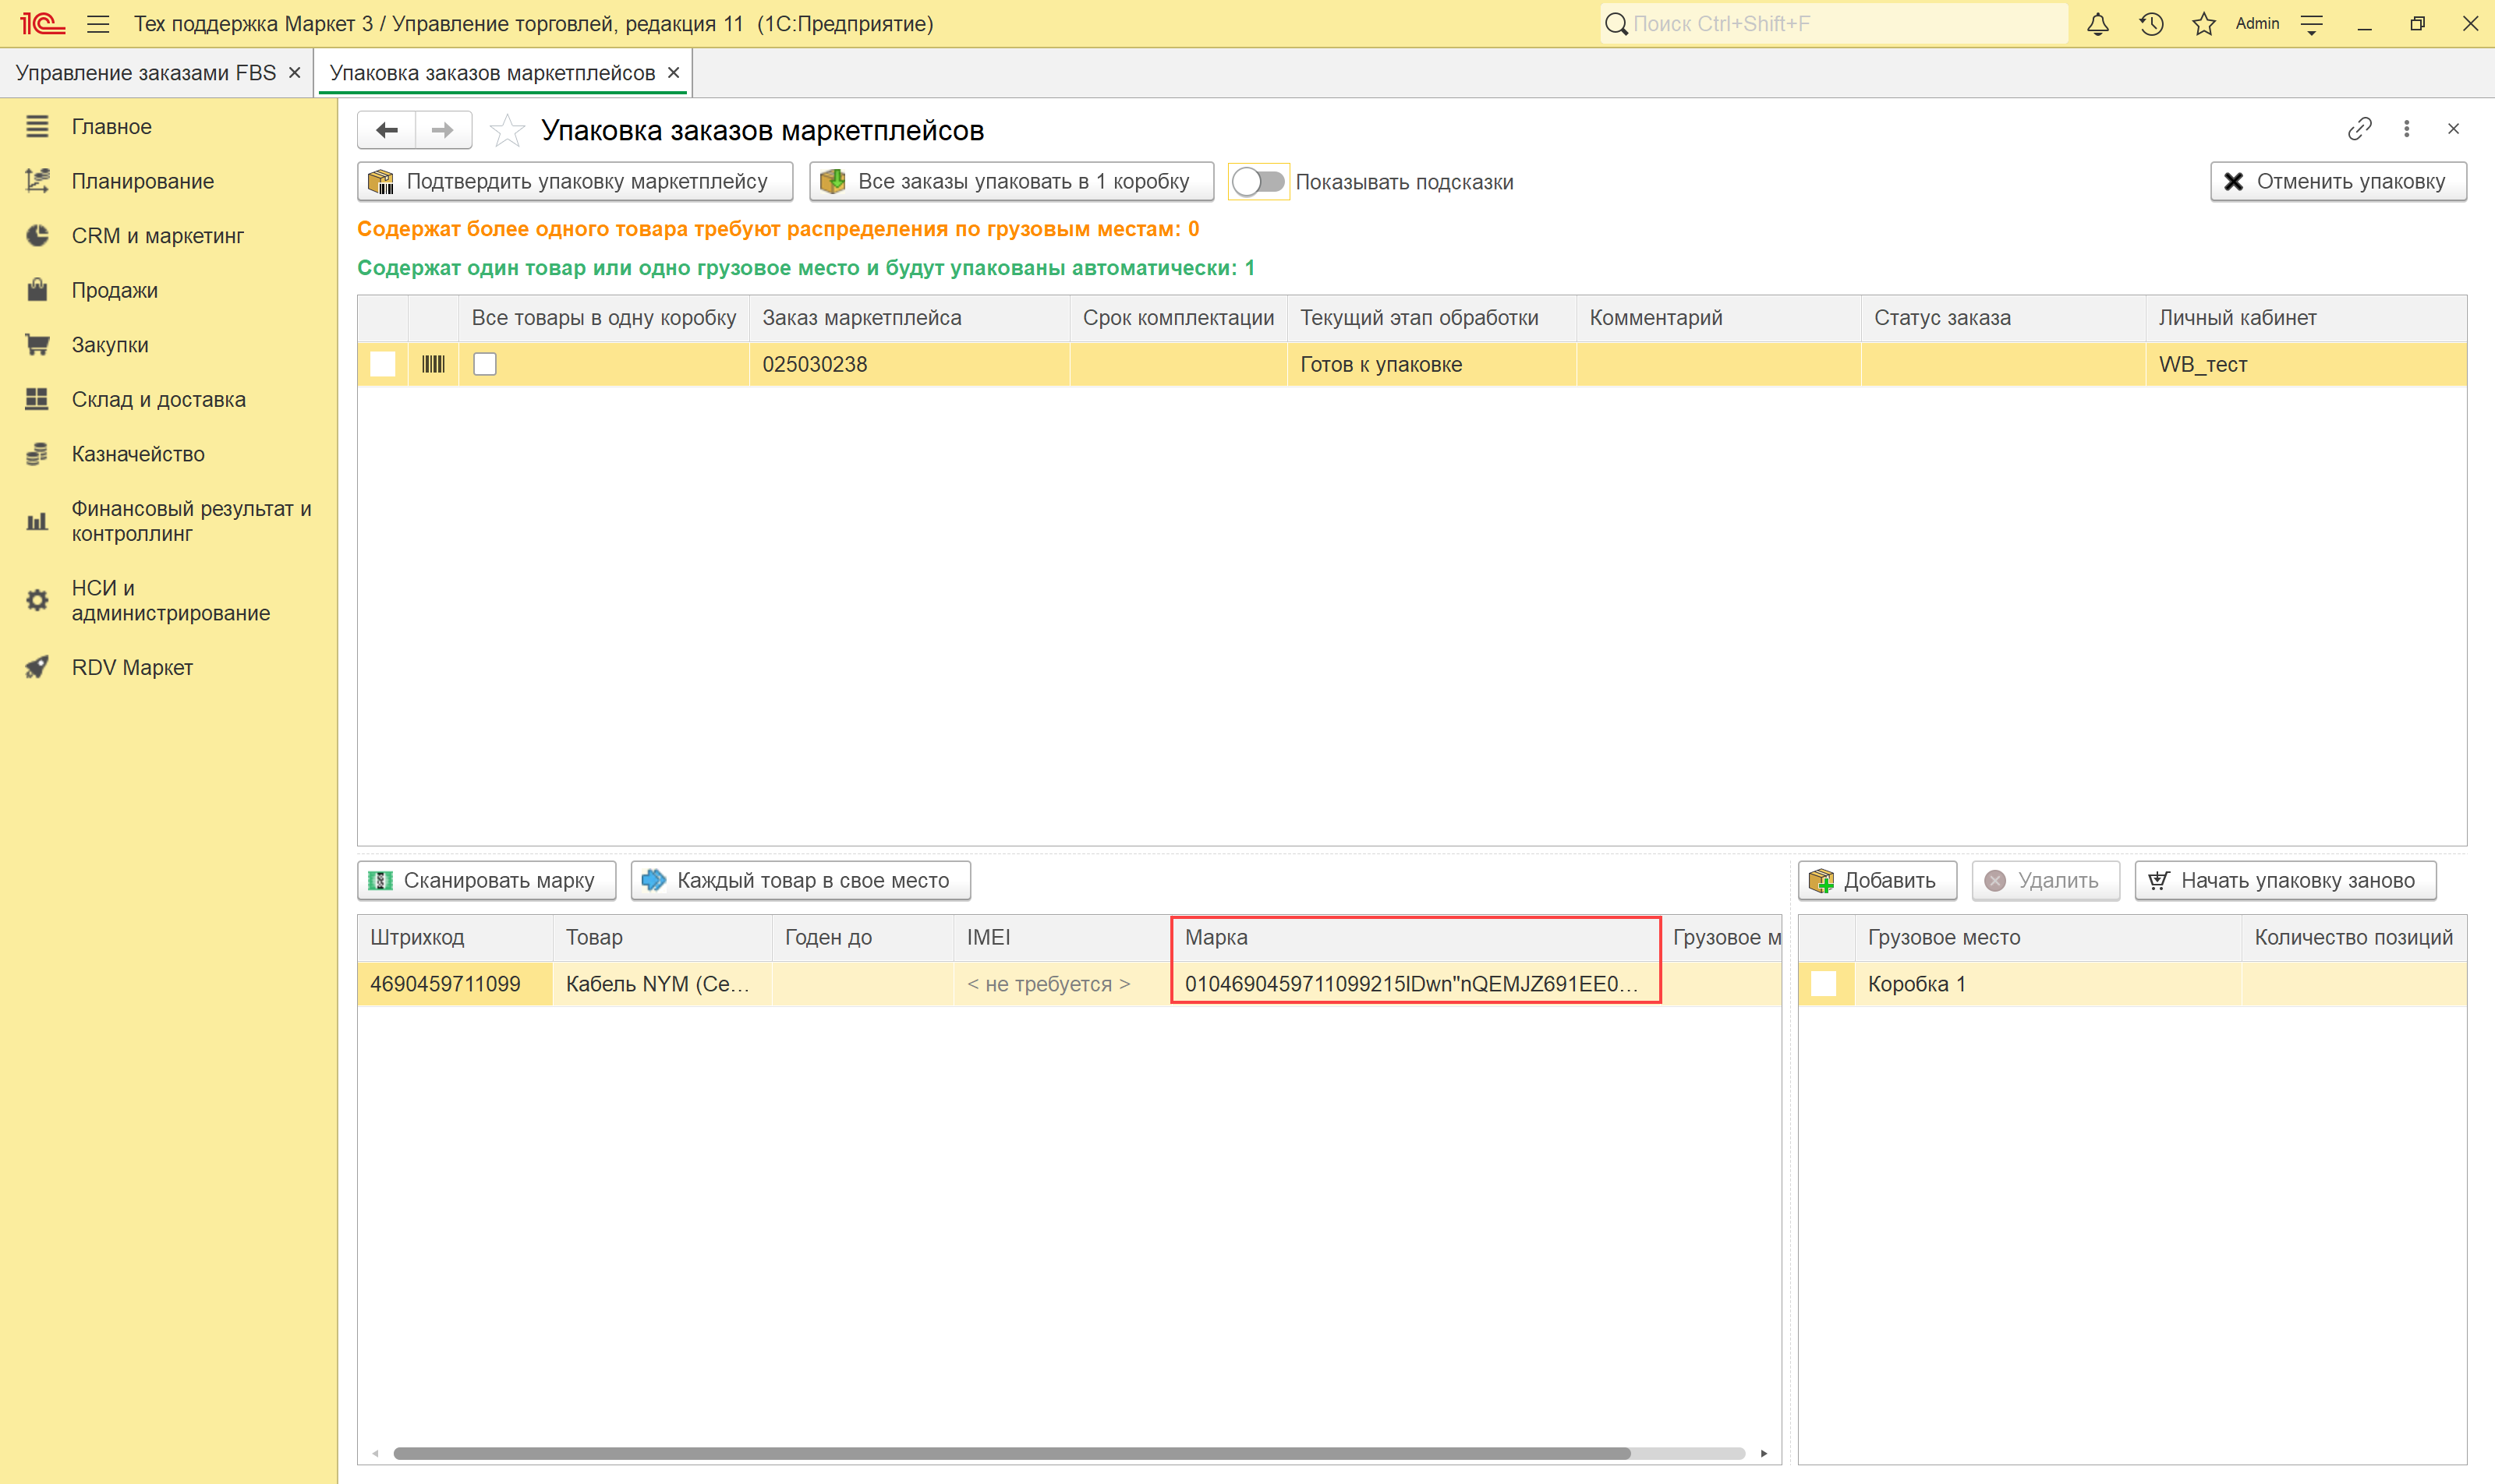This screenshot has height=1484, width=2495.
Task: Tick the checkbox next to Коробка 1
Action: click(x=1824, y=984)
